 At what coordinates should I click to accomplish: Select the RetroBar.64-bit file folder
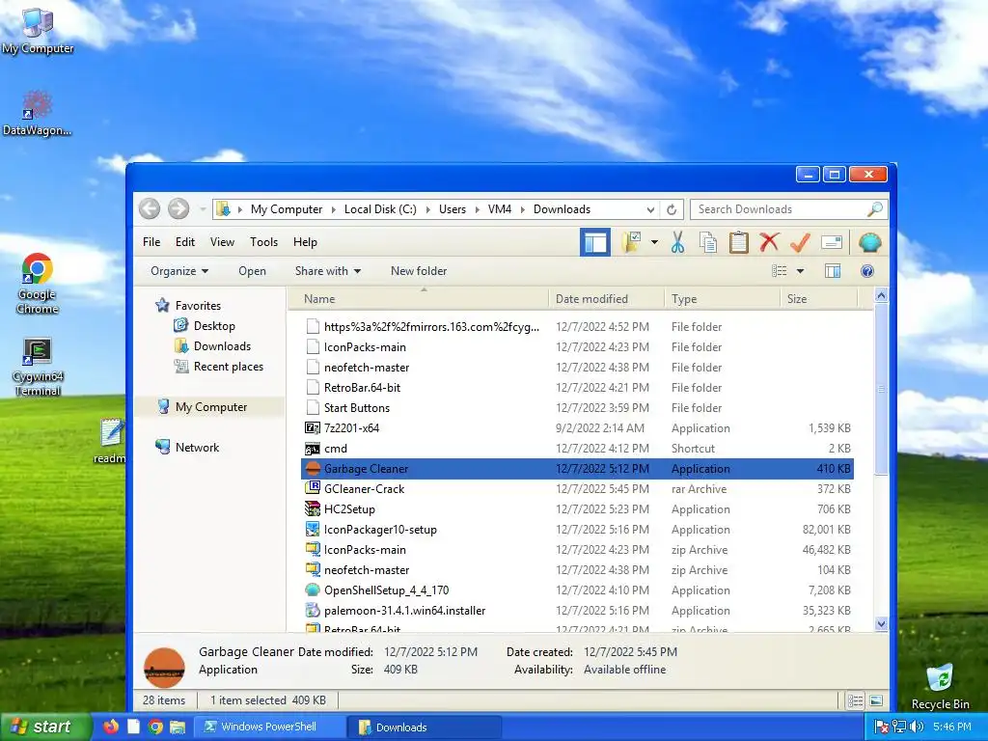(577, 388)
